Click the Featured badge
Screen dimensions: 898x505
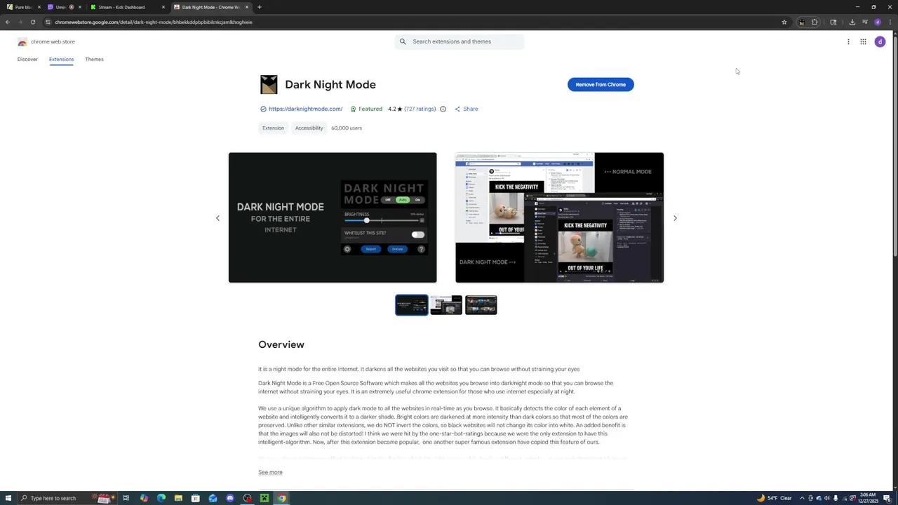click(x=366, y=109)
